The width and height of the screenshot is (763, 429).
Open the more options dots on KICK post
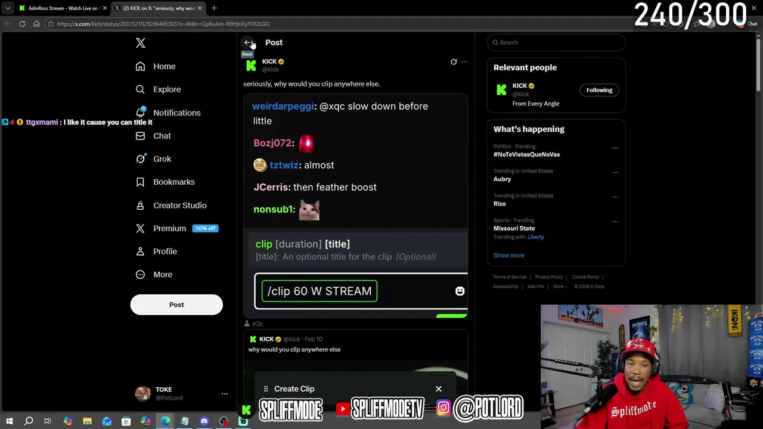tap(464, 61)
